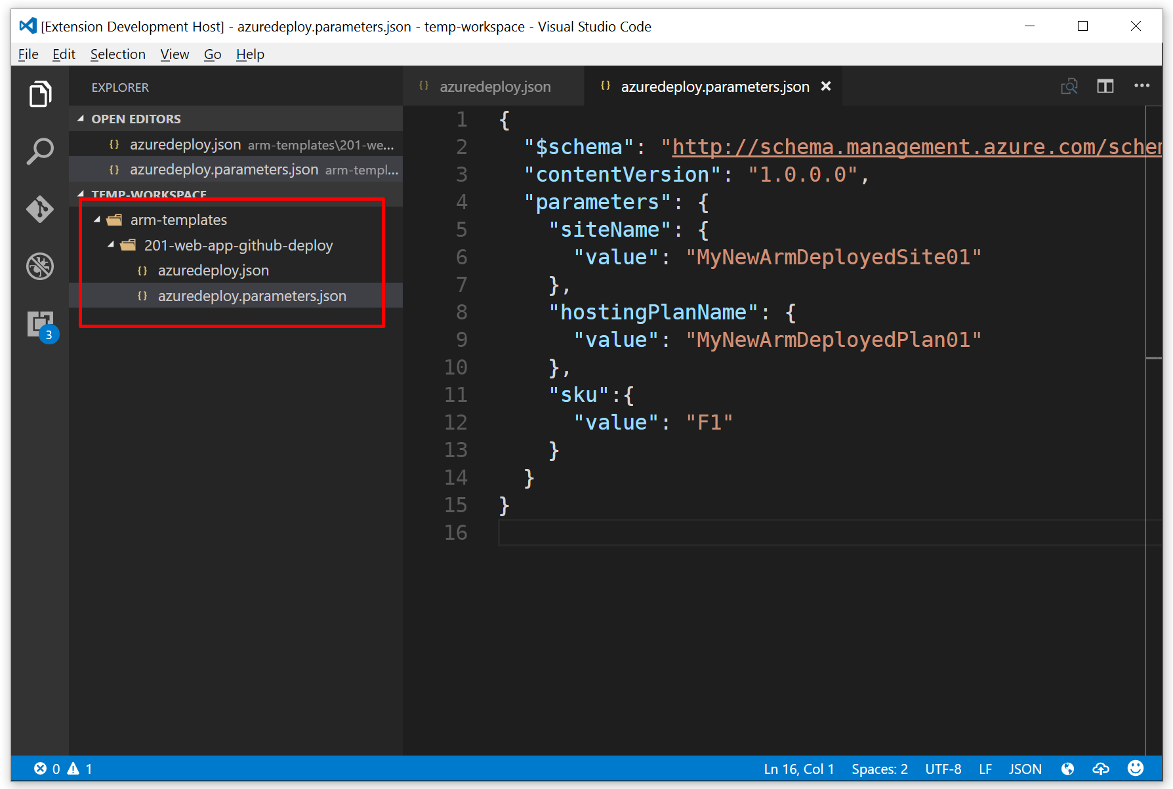Image resolution: width=1173 pixels, height=789 pixels.
Task: Collapse the Open Editors section
Action: pos(236,119)
